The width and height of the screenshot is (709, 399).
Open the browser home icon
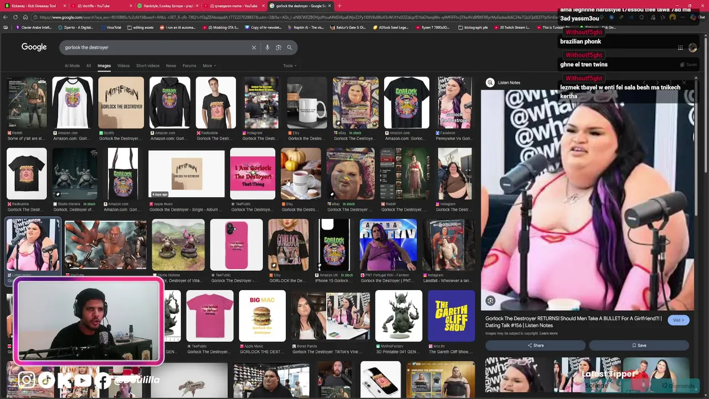coord(25,17)
